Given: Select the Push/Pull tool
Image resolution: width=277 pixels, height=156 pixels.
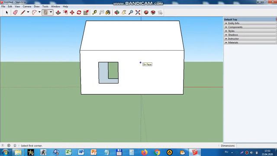Looking at the screenshot, I should tap(58, 13).
